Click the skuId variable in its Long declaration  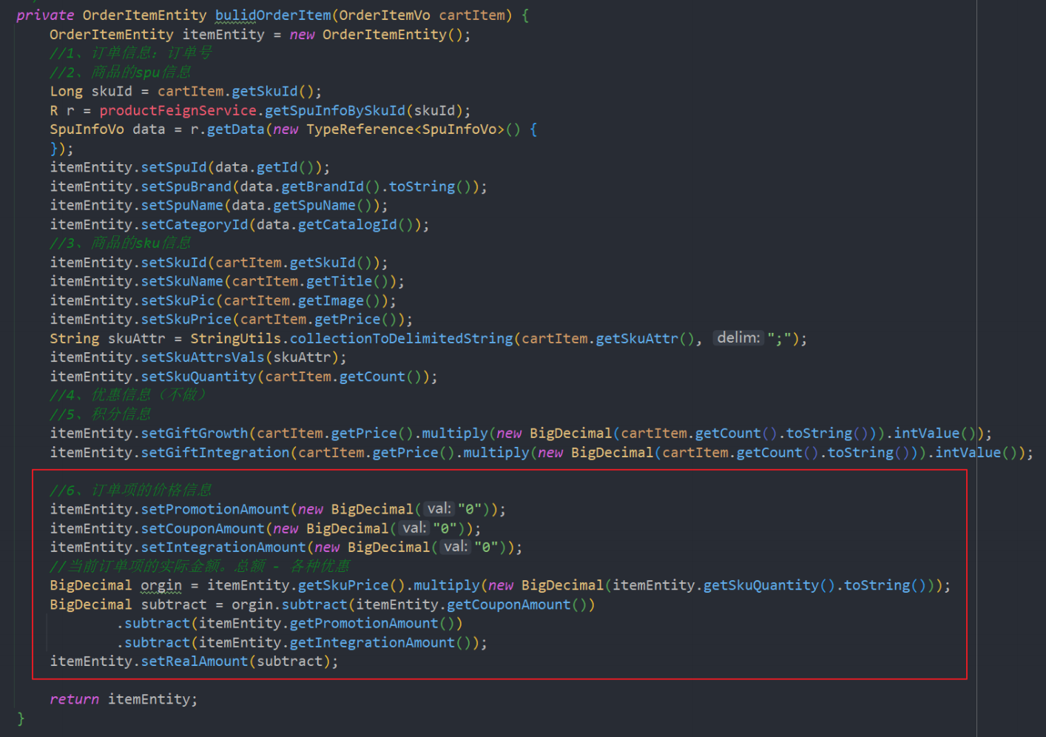112,91
